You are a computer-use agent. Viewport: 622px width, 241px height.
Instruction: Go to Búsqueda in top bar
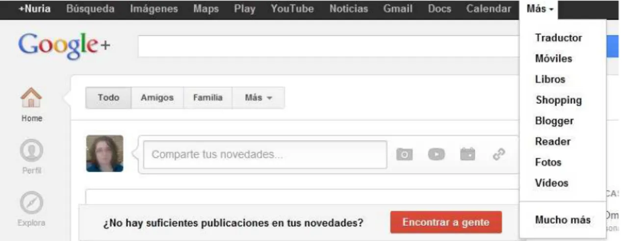(x=90, y=9)
